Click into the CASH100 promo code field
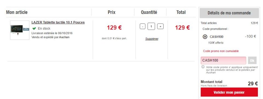This screenshot has height=99, width=263. click(x=224, y=60)
